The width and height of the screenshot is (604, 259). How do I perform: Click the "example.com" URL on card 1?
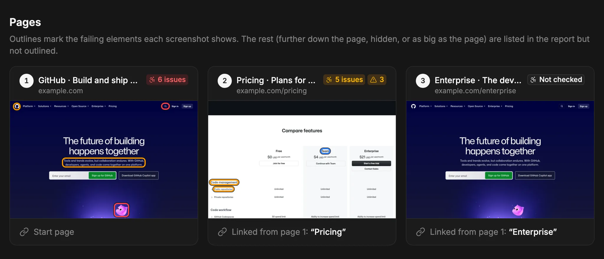click(60, 91)
